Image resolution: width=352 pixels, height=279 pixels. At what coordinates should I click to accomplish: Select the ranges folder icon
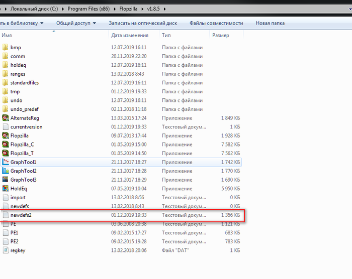(x=5, y=74)
